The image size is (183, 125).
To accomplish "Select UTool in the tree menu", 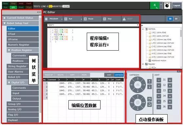I will (x=23, y=34).
